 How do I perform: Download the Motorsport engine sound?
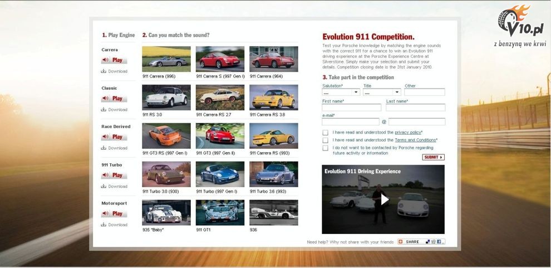click(x=114, y=225)
